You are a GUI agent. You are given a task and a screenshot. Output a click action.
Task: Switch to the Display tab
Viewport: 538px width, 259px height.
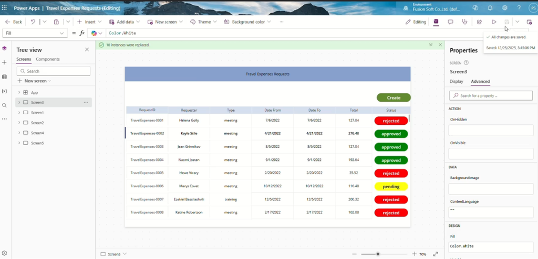[x=457, y=82]
